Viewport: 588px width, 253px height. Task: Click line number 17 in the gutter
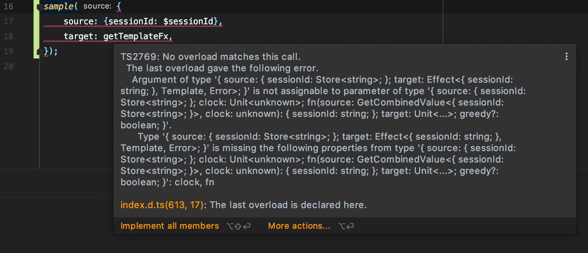8,22
